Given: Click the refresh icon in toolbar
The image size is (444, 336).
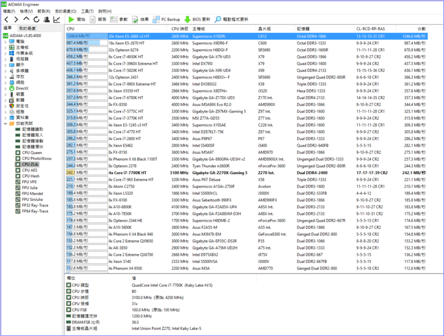Looking at the screenshot, I should coord(36,19).
